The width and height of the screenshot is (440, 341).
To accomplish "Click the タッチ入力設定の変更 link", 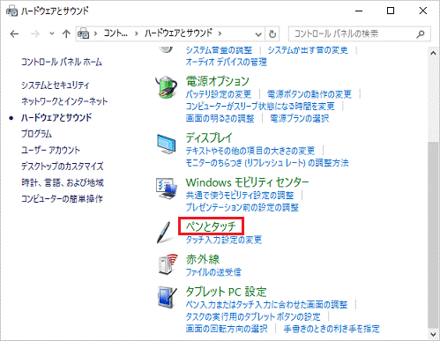I will tap(224, 240).
